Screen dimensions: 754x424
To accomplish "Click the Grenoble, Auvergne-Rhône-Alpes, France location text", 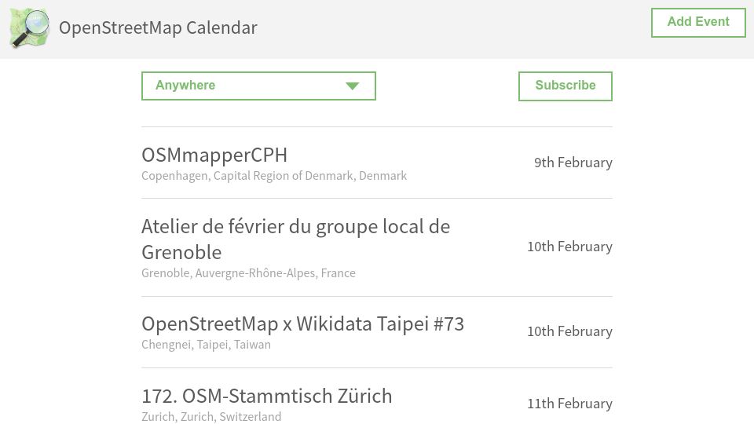I will click(x=249, y=272).
